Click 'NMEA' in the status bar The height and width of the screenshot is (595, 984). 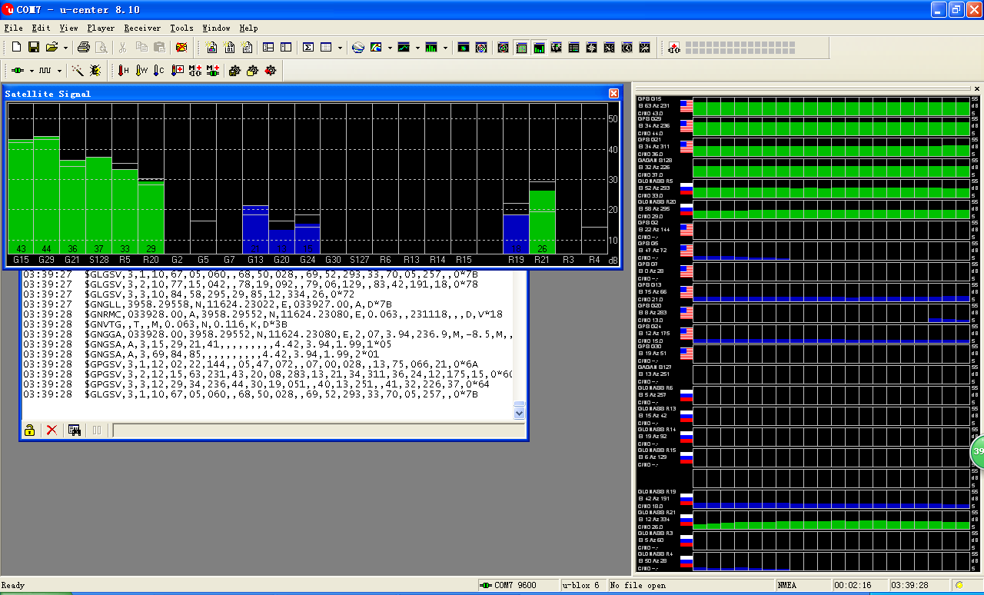coord(787,586)
